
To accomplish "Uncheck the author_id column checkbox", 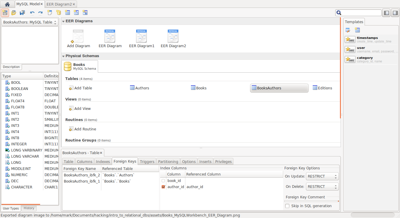I will pyautogui.click(x=163, y=187).
